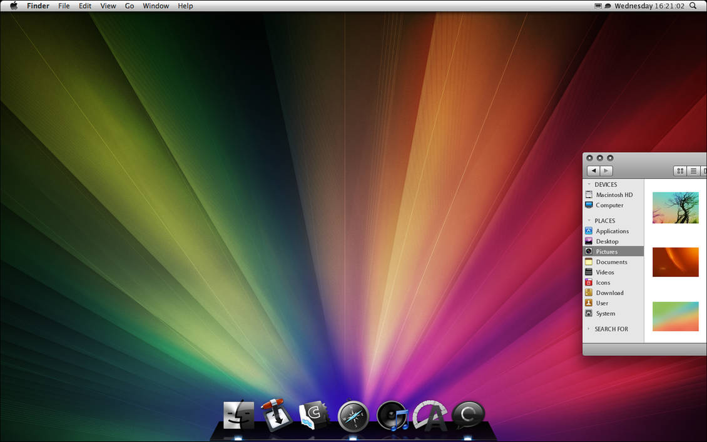Switch Finder to list view

point(693,170)
